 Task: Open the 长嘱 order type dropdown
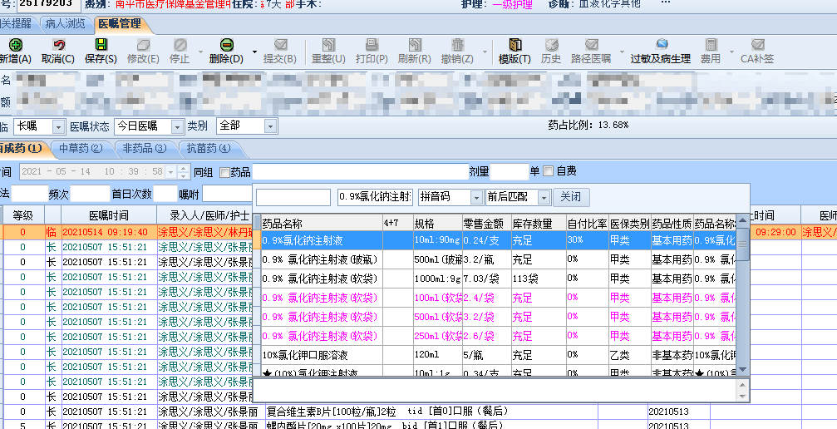[x=58, y=126]
